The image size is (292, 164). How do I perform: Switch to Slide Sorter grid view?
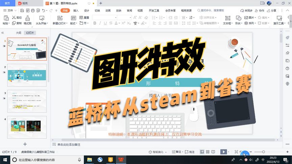pyautogui.click(x=208, y=152)
